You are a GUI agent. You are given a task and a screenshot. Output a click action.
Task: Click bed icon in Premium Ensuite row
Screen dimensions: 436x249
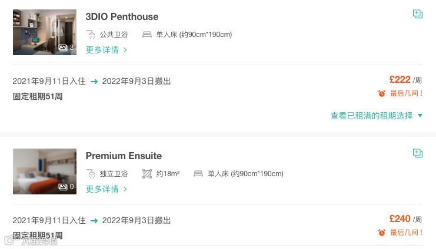click(198, 173)
